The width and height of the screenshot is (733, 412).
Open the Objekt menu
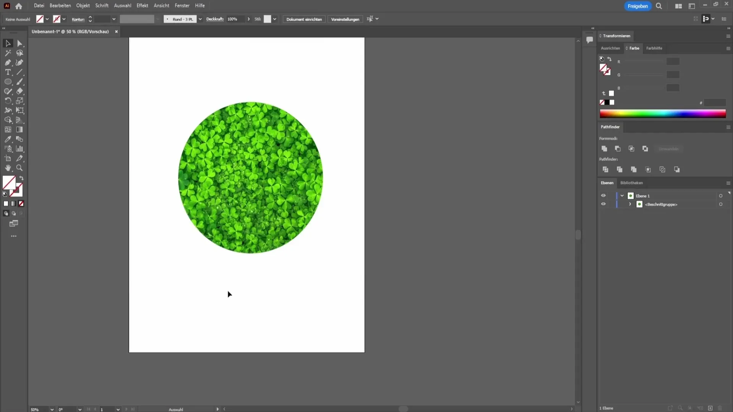(x=83, y=6)
